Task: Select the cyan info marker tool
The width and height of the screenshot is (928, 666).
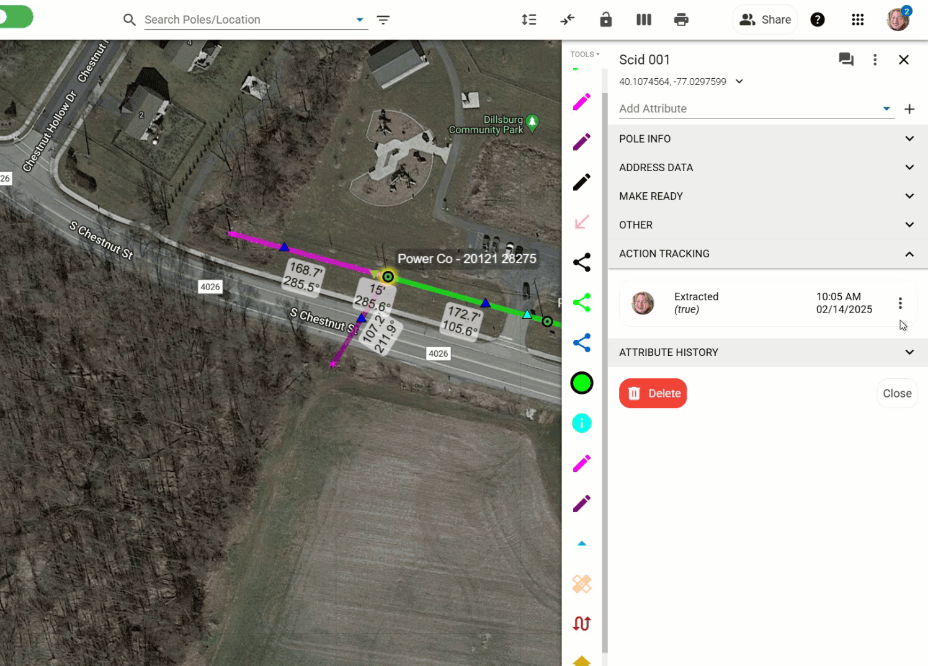Action: coord(581,424)
